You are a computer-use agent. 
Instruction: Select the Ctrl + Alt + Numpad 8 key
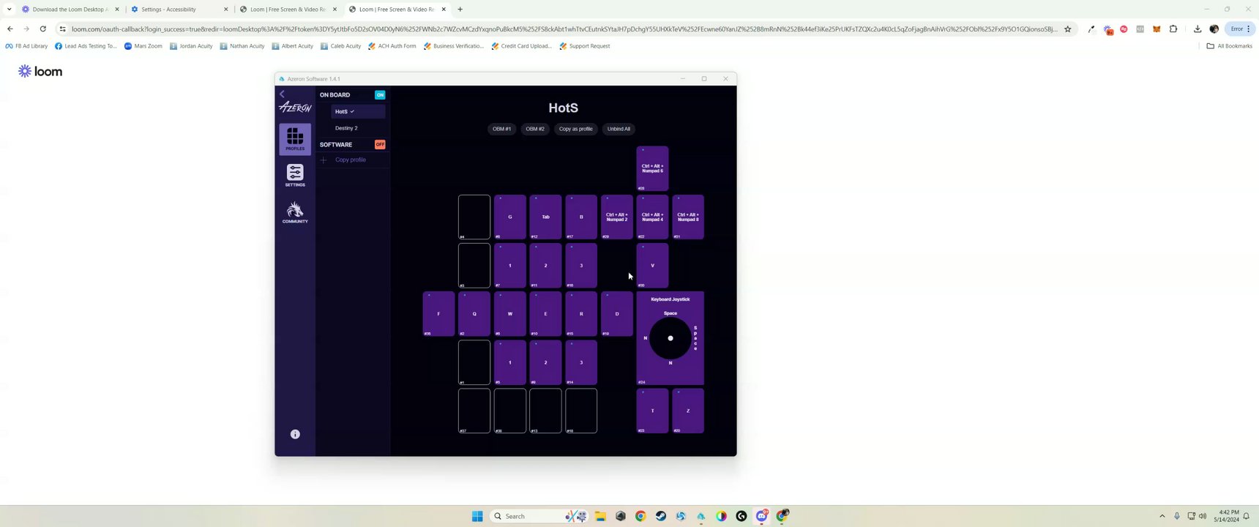pos(688,217)
